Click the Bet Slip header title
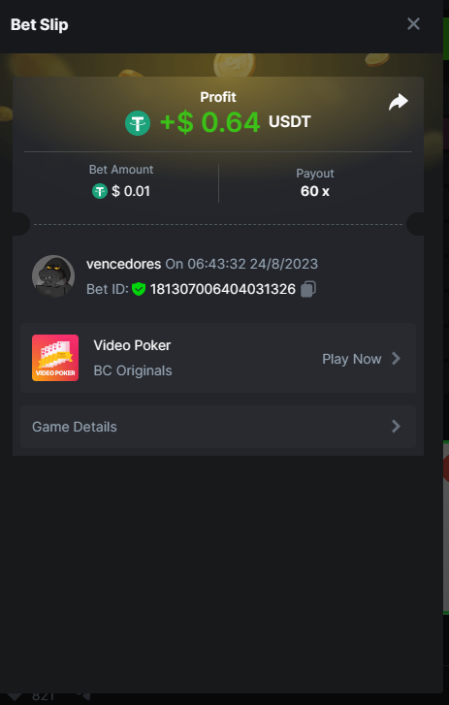The width and height of the screenshot is (449, 705). pos(40,25)
